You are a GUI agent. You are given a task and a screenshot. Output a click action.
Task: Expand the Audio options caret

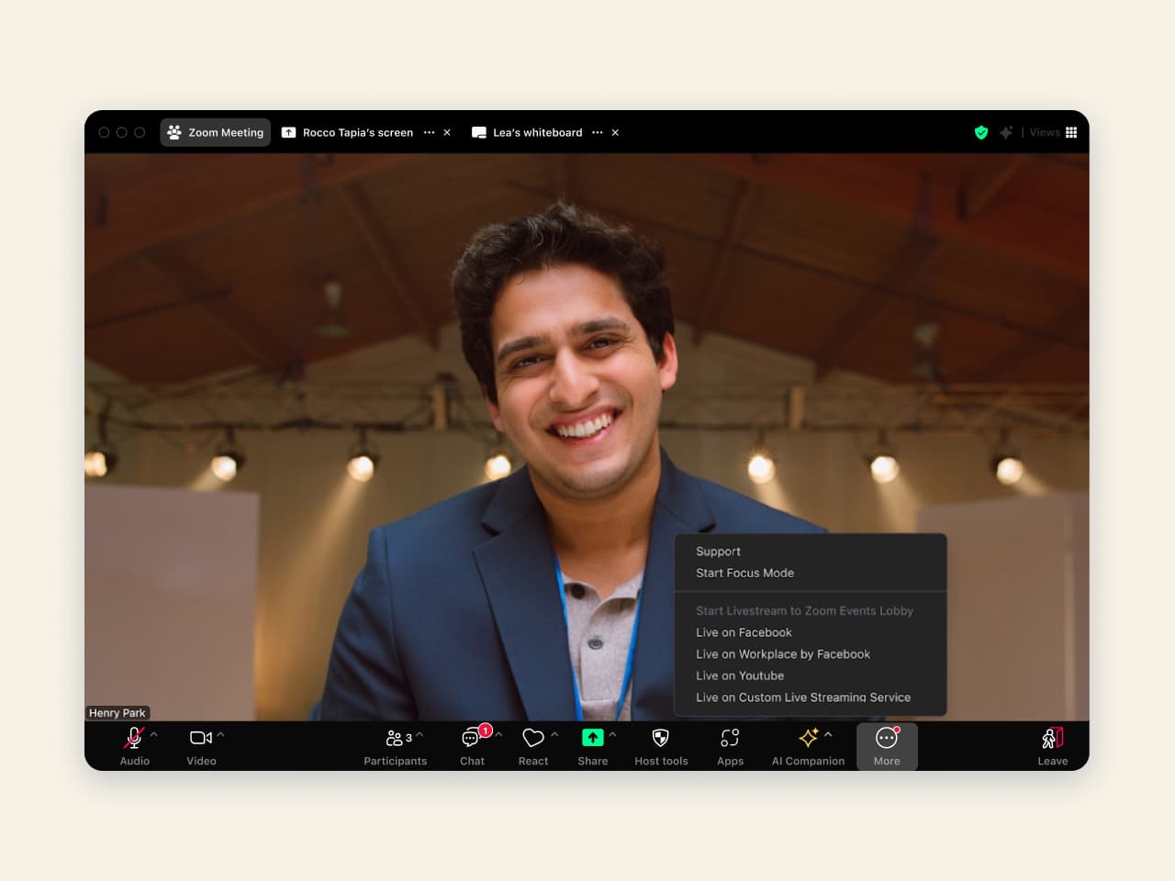pos(154,735)
